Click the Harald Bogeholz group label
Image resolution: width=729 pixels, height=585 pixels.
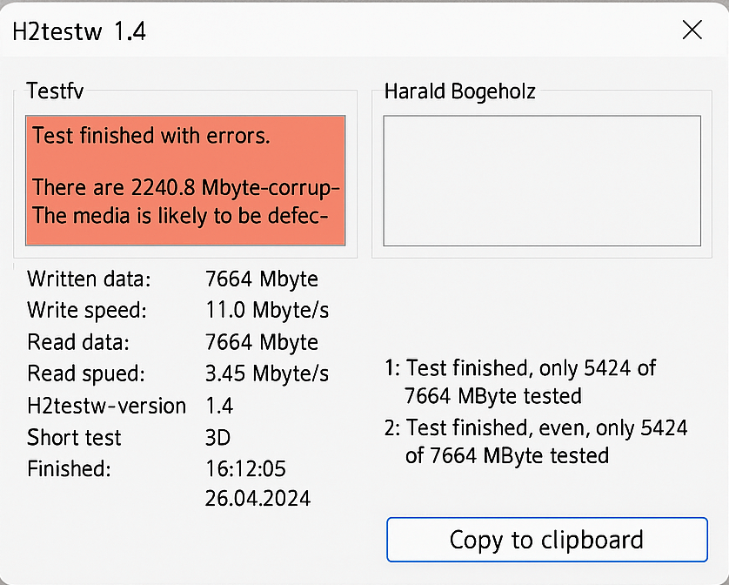point(459,91)
